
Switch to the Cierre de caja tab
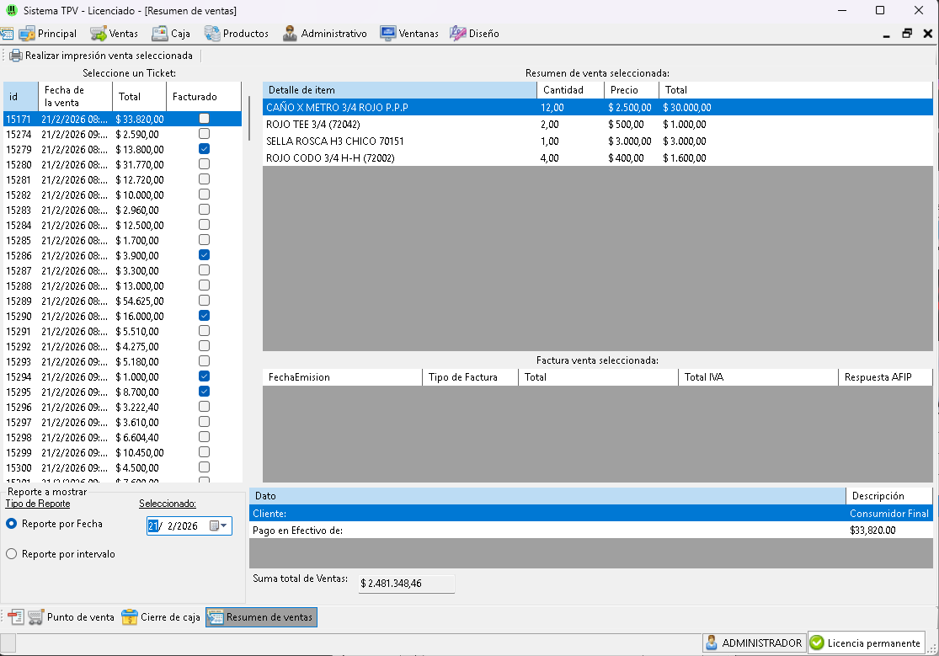[161, 617]
